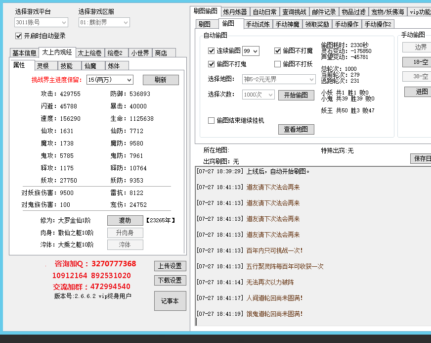Toggle 偷图不打鬼 checkbox
Screen dimensions: 431x343
[211, 64]
